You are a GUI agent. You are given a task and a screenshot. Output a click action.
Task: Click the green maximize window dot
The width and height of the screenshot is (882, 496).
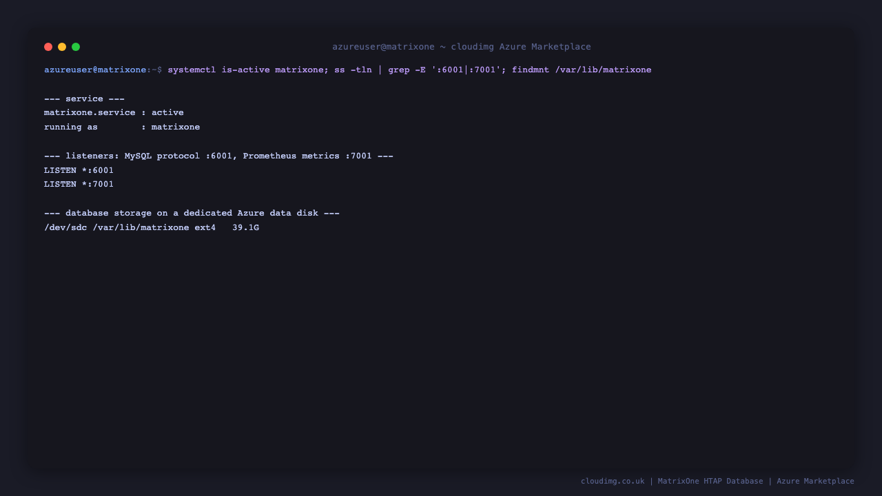(x=76, y=47)
